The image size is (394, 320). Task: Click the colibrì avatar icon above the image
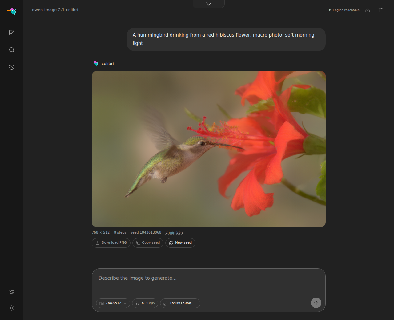[x=95, y=63]
